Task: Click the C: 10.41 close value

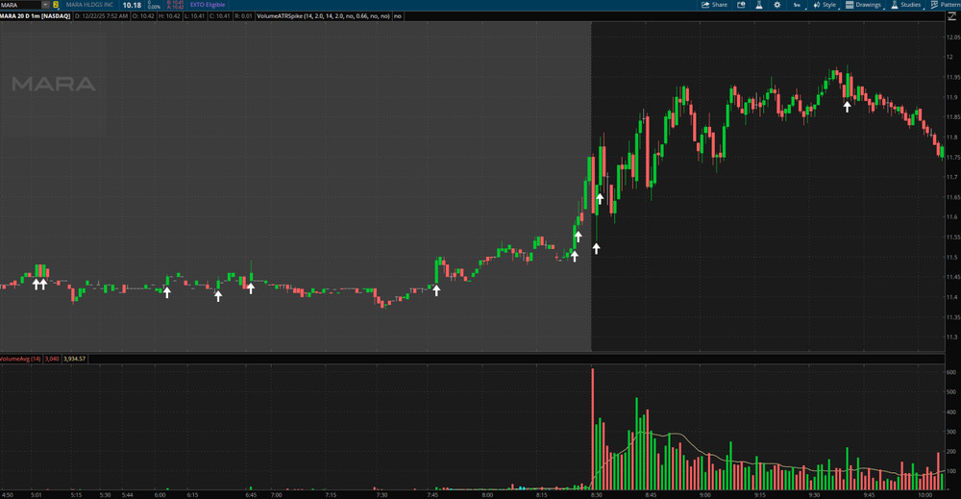Action: coord(219,16)
